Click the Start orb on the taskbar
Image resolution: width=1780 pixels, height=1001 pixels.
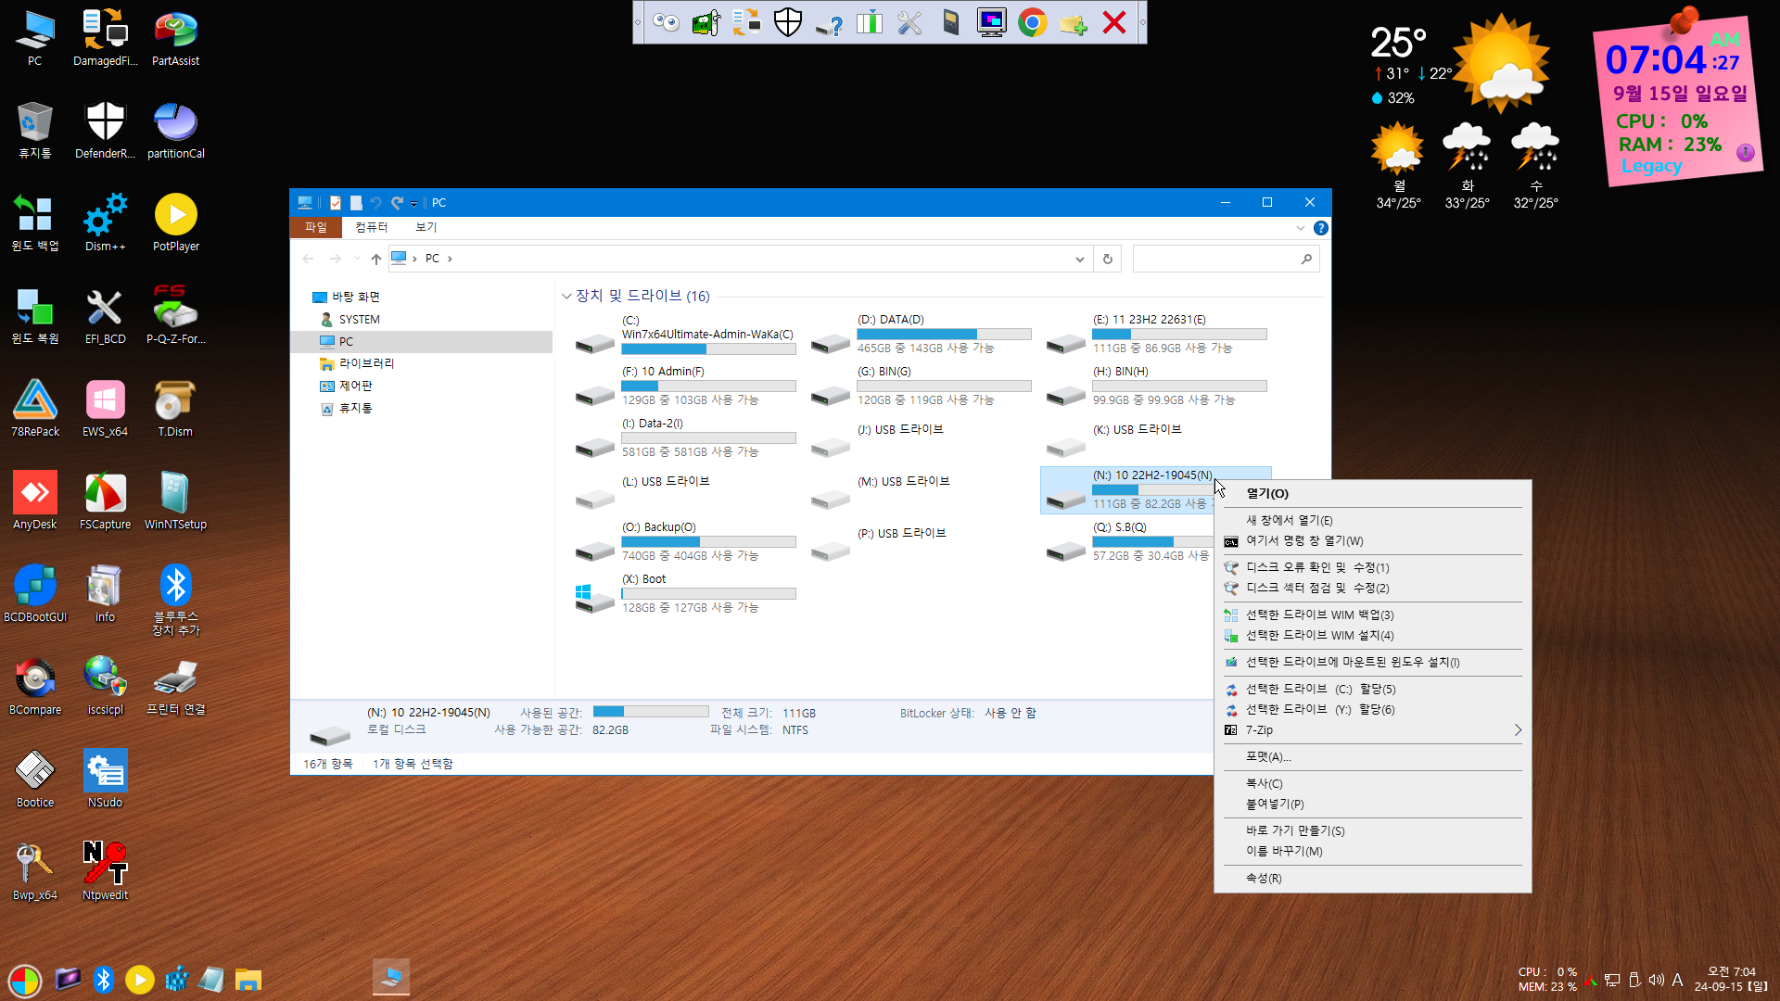[25, 980]
